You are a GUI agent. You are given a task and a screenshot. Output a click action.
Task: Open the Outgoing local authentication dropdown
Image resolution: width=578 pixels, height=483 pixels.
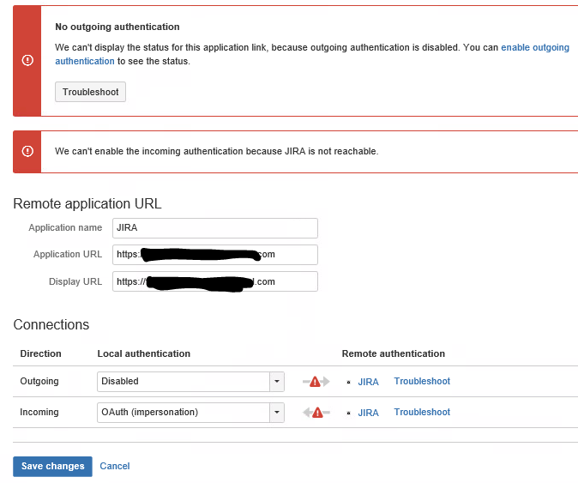(190, 382)
